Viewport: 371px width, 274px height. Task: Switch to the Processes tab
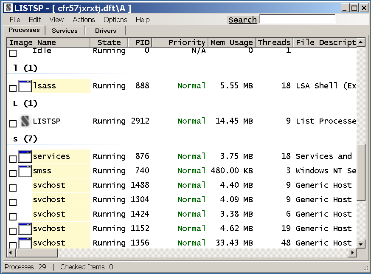(x=24, y=30)
